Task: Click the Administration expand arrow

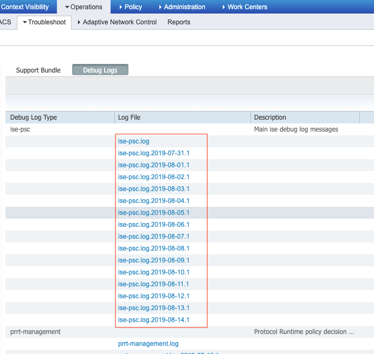Action: pos(160,7)
